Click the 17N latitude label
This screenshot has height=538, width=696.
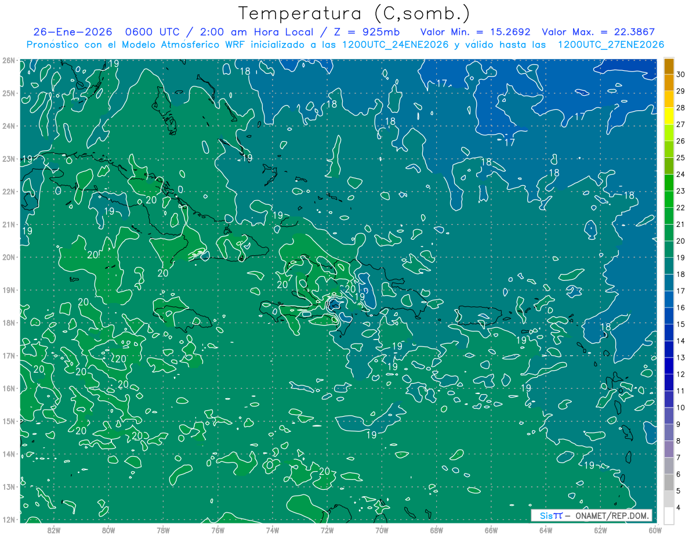(8, 355)
